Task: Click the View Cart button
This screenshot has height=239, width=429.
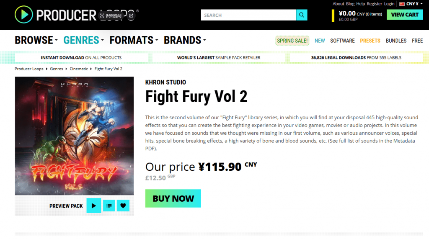Action: tap(405, 15)
